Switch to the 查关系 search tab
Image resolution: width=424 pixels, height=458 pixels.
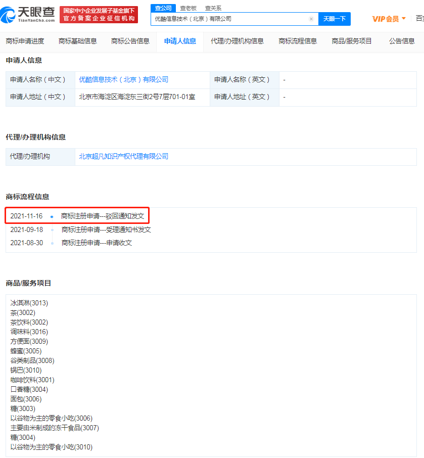click(x=213, y=8)
